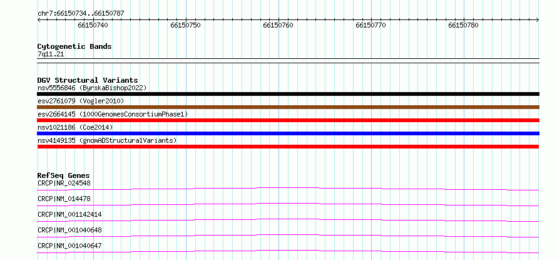Viewport: 557px width, 260px height.
Task: Click the Cytogenetic Bands track title
Action: tap(74, 46)
